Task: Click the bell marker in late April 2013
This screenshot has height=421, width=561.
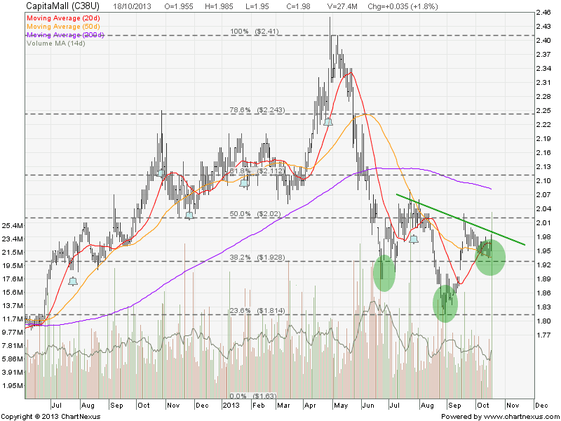Action: (328, 122)
